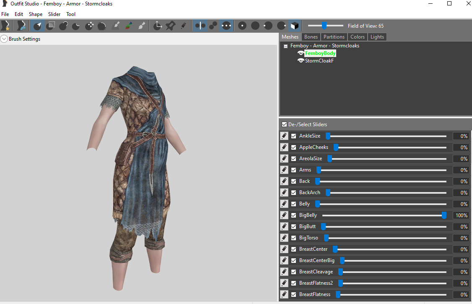Switch to the Colors tab
The width and height of the screenshot is (472, 304).
(x=357, y=37)
